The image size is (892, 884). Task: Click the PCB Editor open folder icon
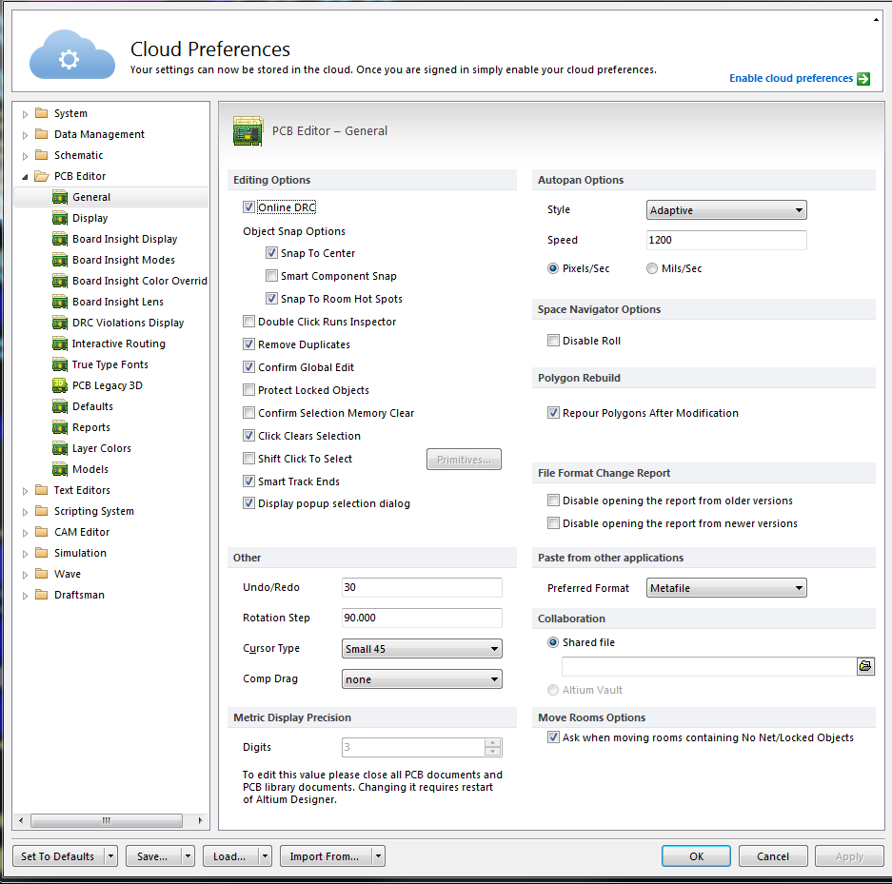point(42,176)
